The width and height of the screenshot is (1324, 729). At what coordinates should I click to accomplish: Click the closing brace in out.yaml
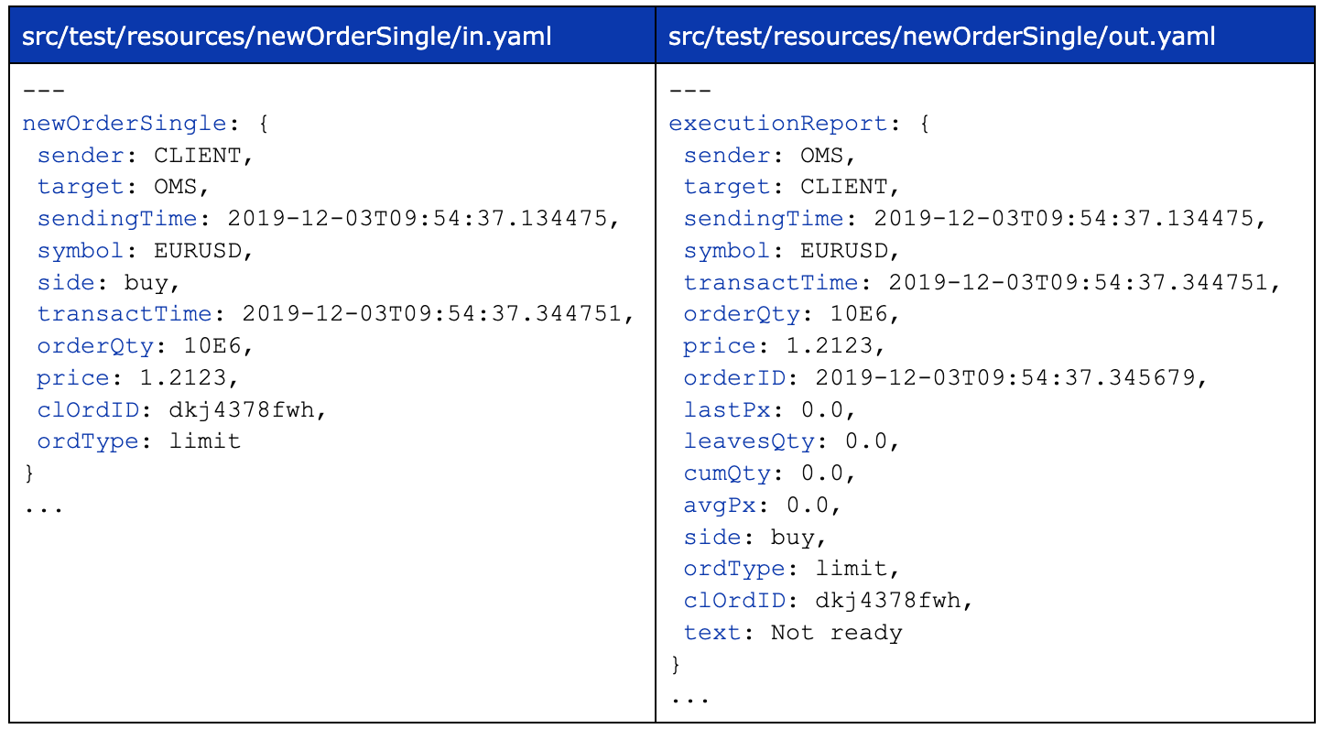[677, 663]
